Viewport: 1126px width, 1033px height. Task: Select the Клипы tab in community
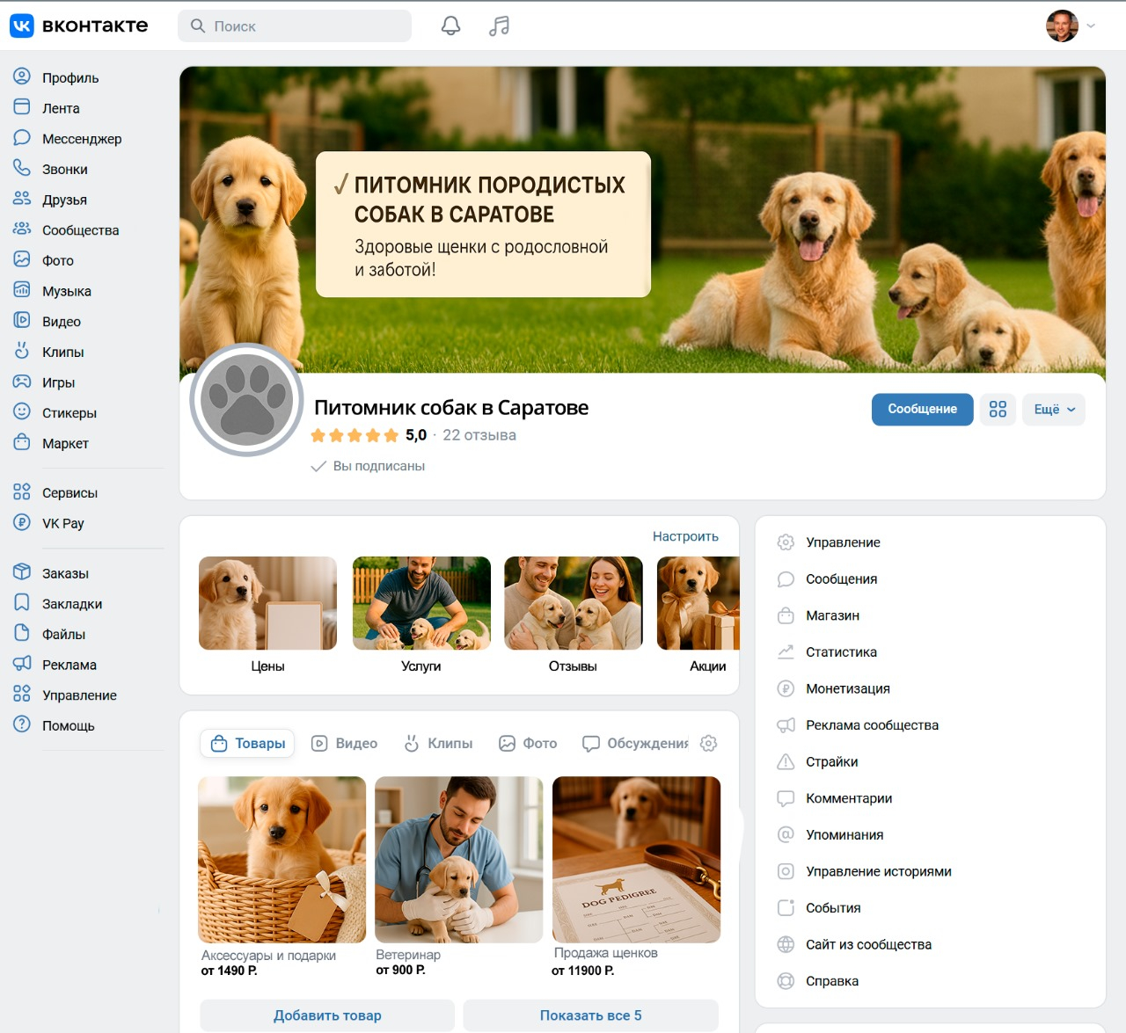click(x=438, y=744)
